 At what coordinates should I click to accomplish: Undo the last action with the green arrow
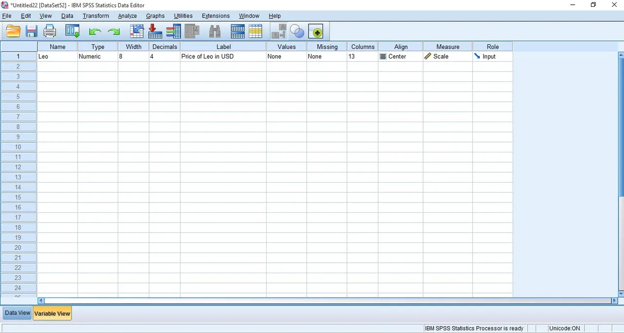click(x=95, y=32)
